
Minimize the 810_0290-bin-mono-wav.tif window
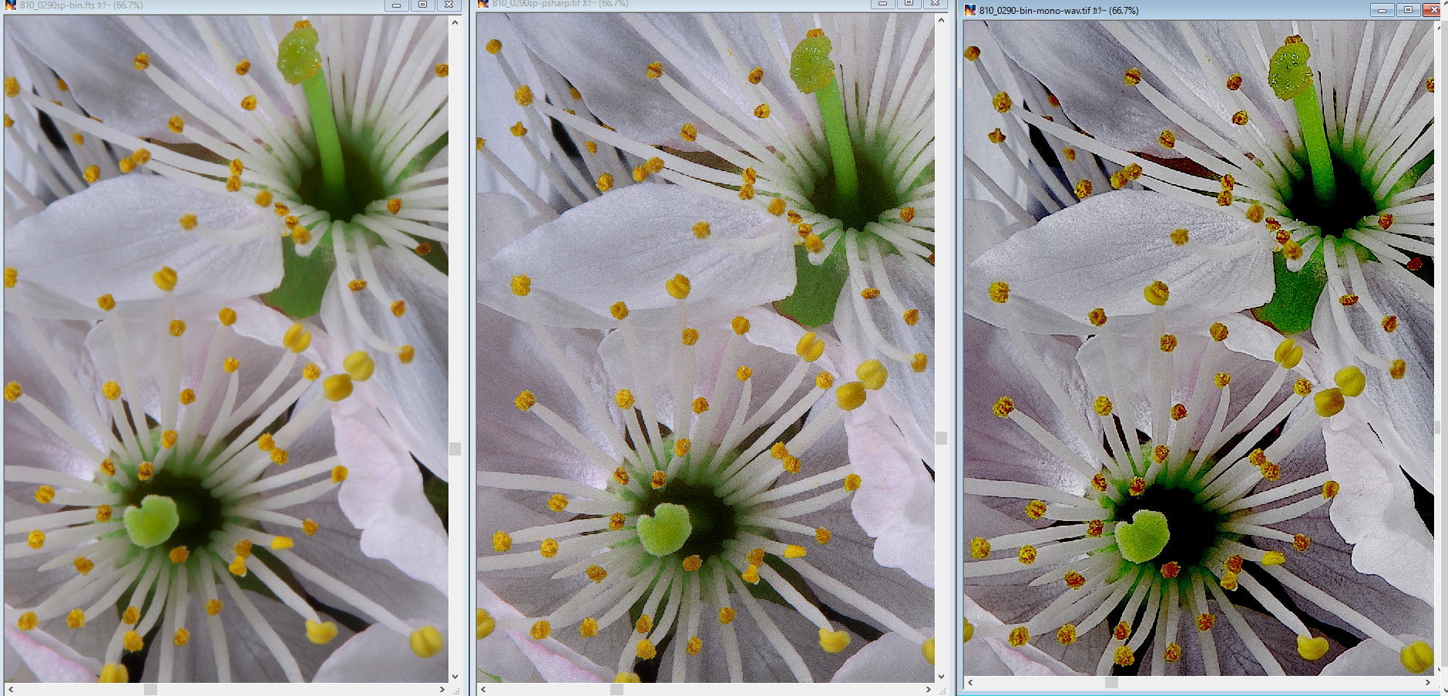pyautogui.click(x=1382, y=10)
